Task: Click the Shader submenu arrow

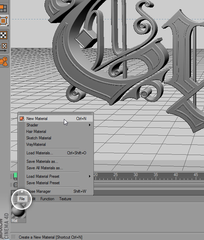Action: pos(90,125)
